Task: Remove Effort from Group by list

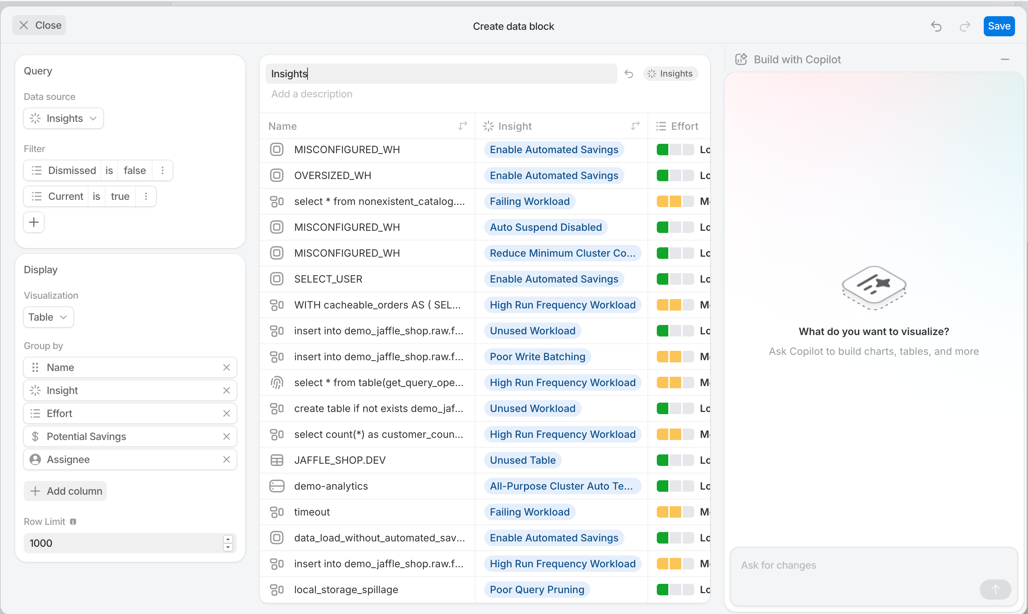Action: 226,413
